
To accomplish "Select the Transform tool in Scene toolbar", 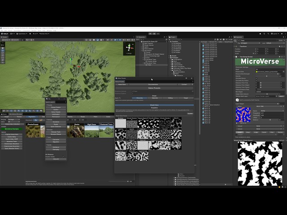I will click(x=3, y=60).
